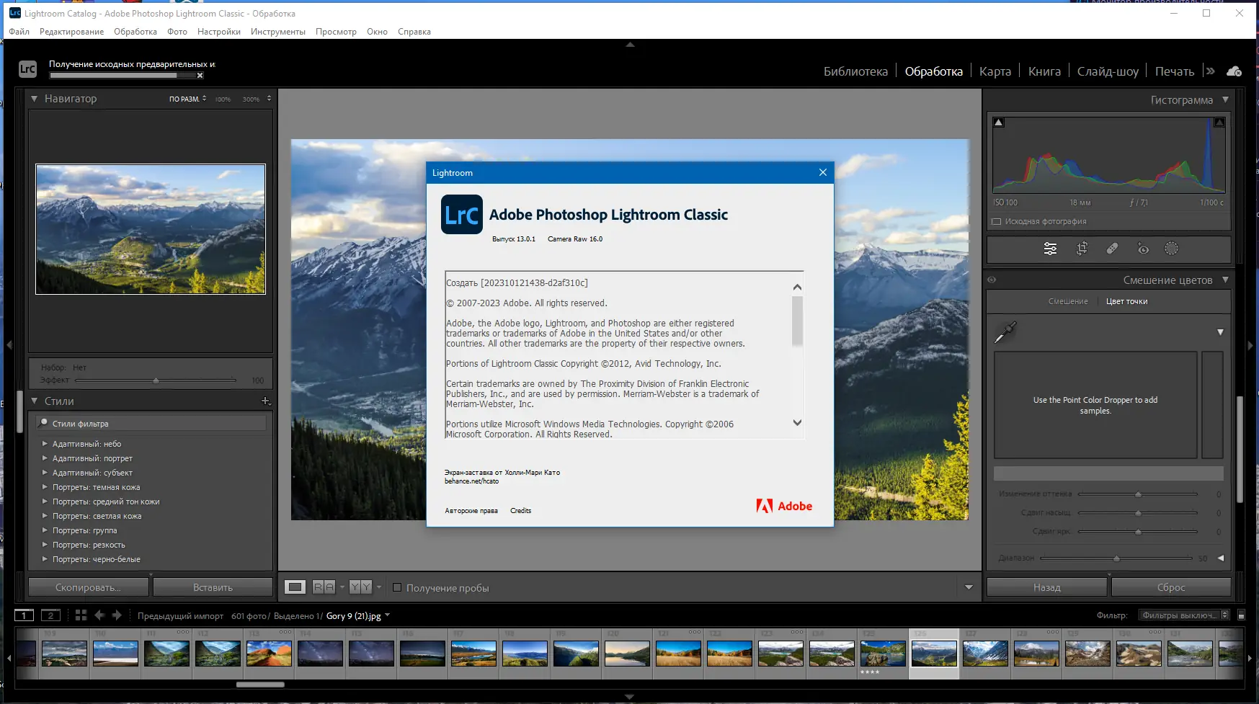The image size is (1259, 704).
Task: Pick the Point Color Dropper tool
Action: [1005, 332]
